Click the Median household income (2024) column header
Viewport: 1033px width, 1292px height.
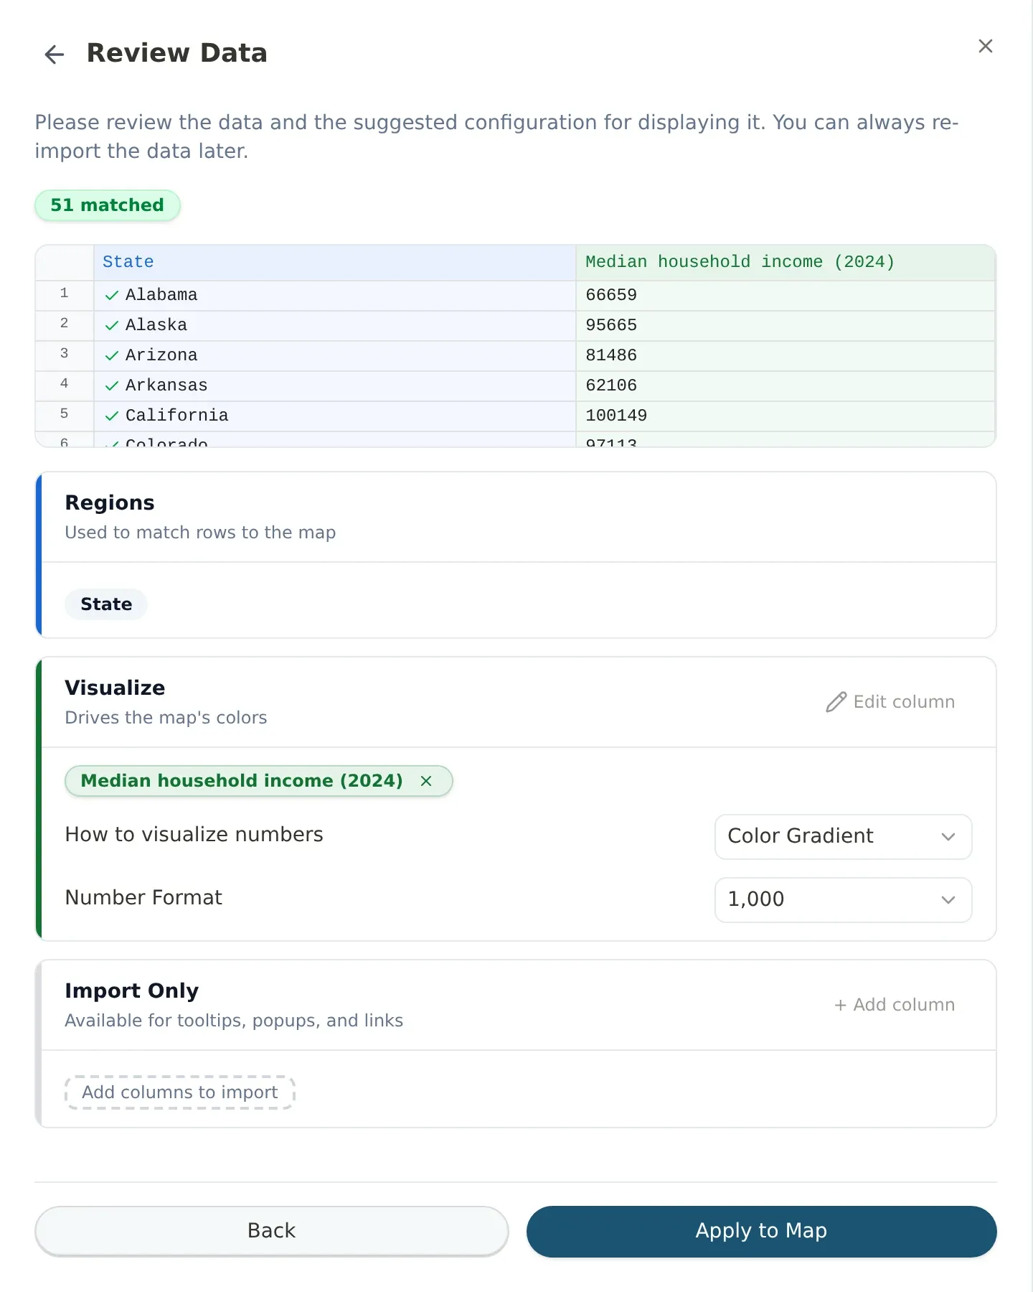786,263
